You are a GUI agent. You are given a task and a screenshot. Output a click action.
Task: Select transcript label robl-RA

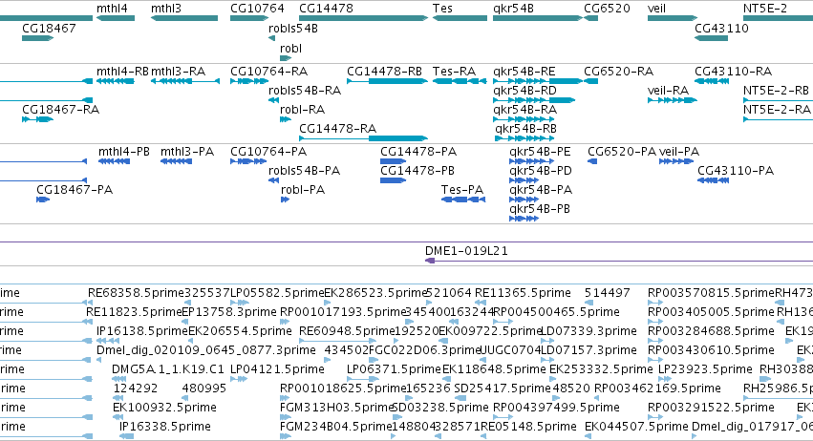click(302, 110)
